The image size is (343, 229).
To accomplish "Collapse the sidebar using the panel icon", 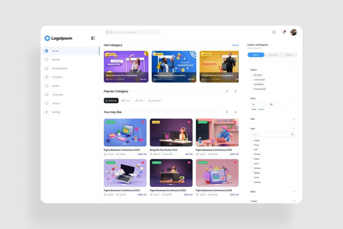I will [x=93, y=38].
